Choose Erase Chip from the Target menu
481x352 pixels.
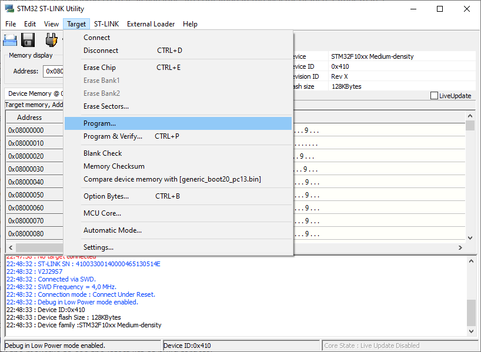(178, 68)
